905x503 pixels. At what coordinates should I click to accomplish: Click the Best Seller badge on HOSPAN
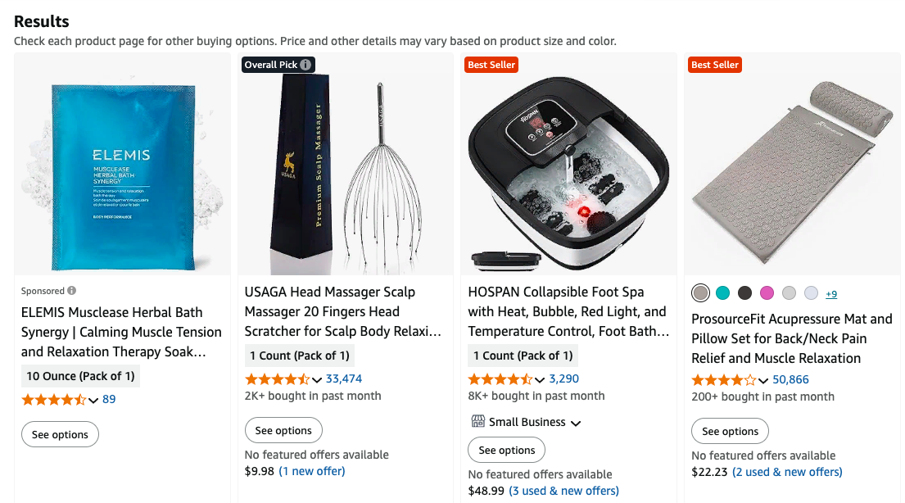coord(491,65)
